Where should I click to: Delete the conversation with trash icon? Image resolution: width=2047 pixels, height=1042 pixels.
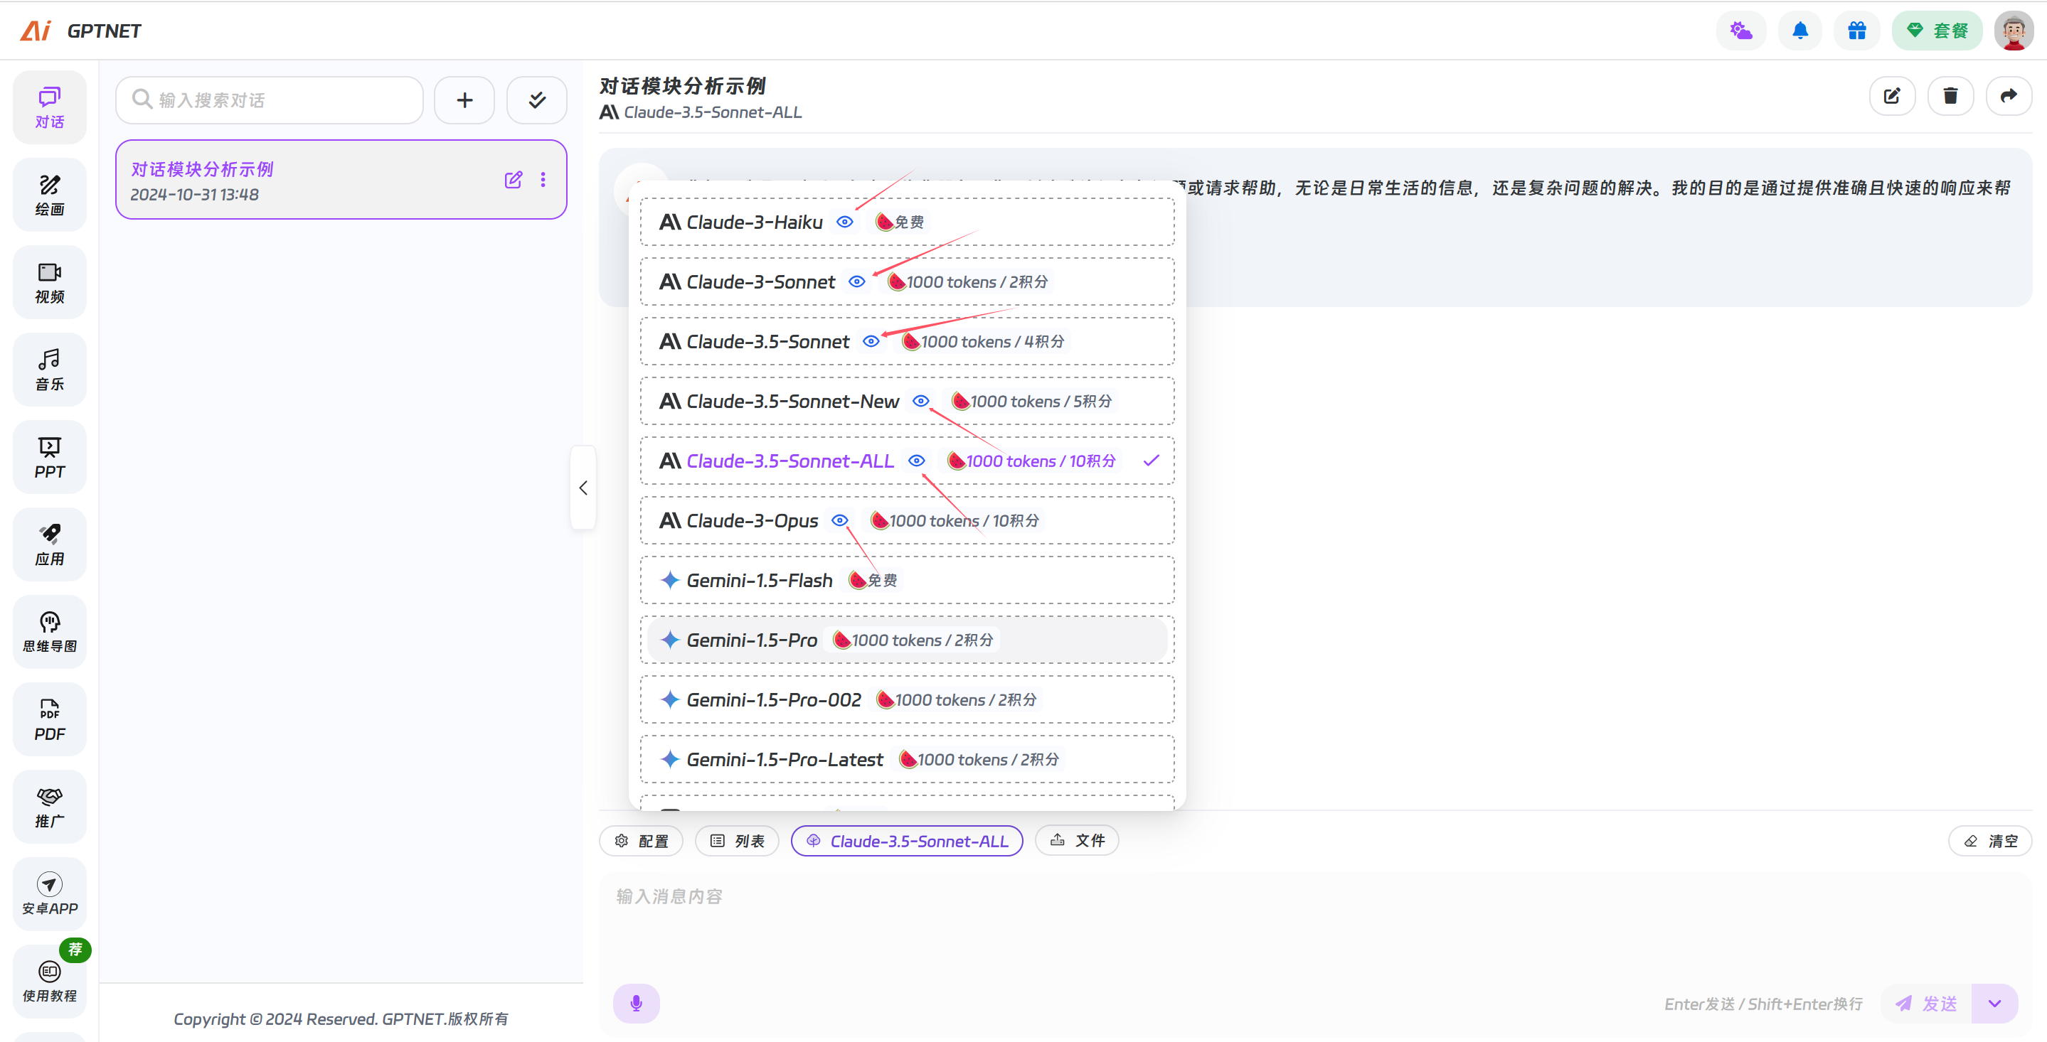1950,96
